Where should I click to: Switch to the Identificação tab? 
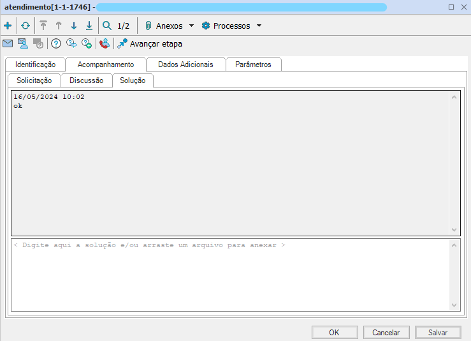click(x=35, y=64)
